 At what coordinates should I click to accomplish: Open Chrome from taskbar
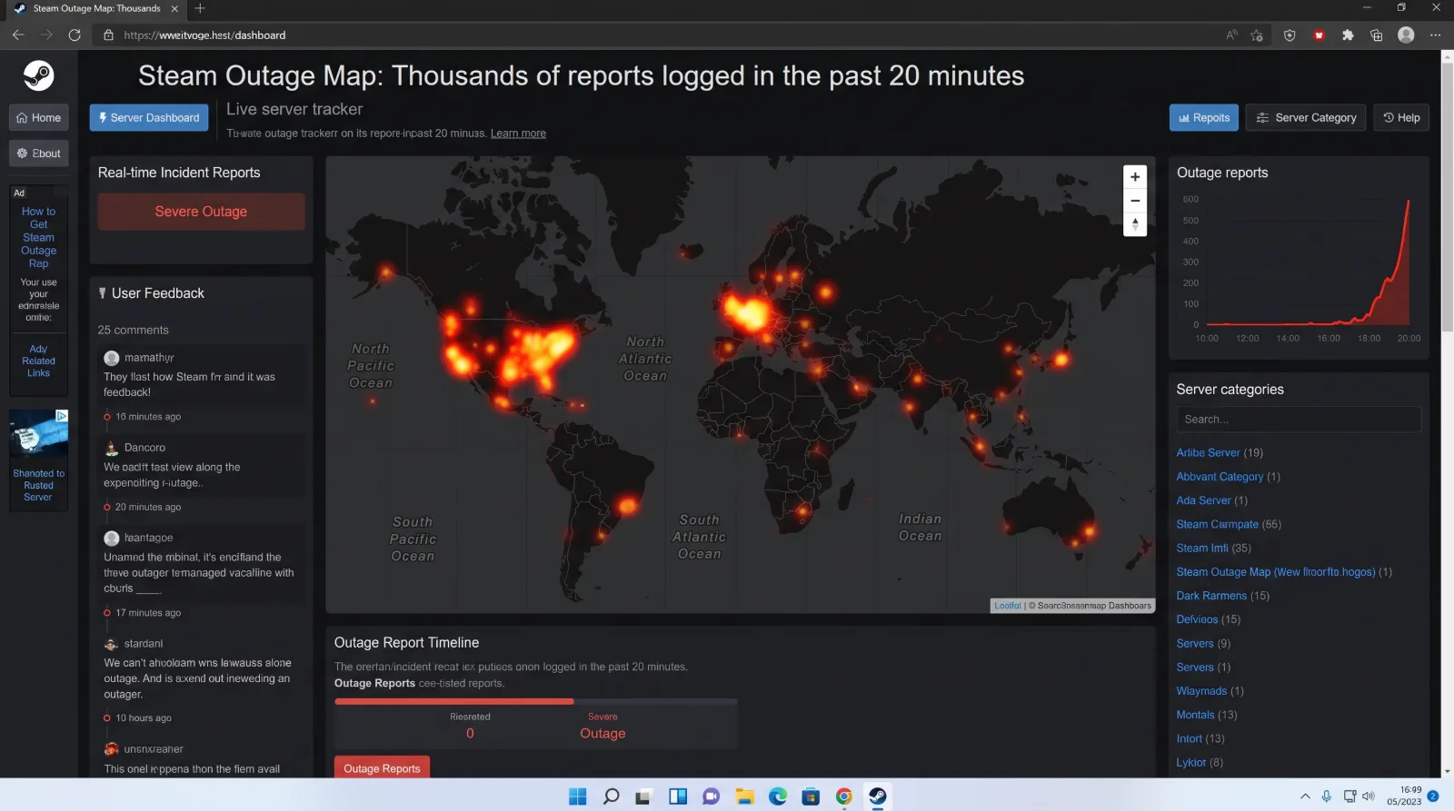click(x=844, y=796)
